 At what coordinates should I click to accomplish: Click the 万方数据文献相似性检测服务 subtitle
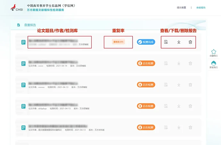tap(45, 10)
